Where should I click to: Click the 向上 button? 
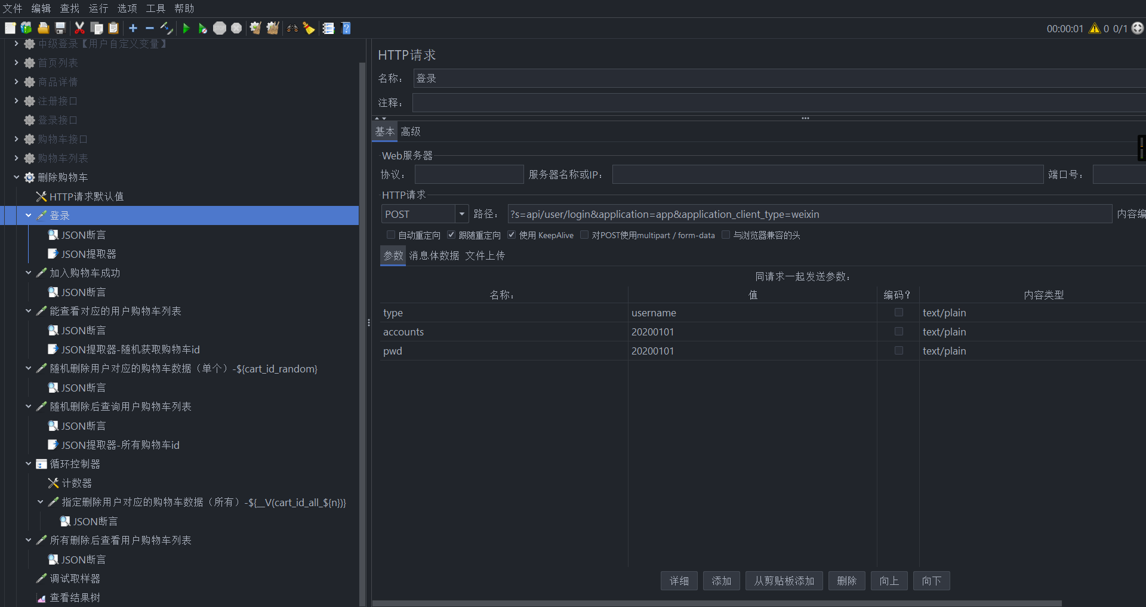[x=889, y=581]
